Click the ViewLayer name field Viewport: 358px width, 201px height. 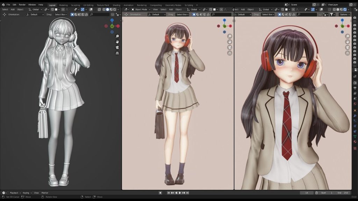pos(337,5)
